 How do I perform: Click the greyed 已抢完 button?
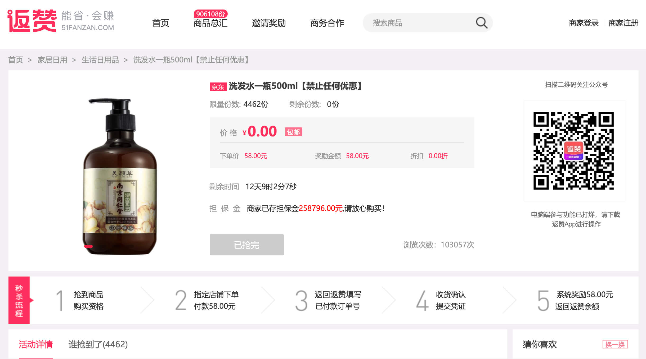click(247, 245)
